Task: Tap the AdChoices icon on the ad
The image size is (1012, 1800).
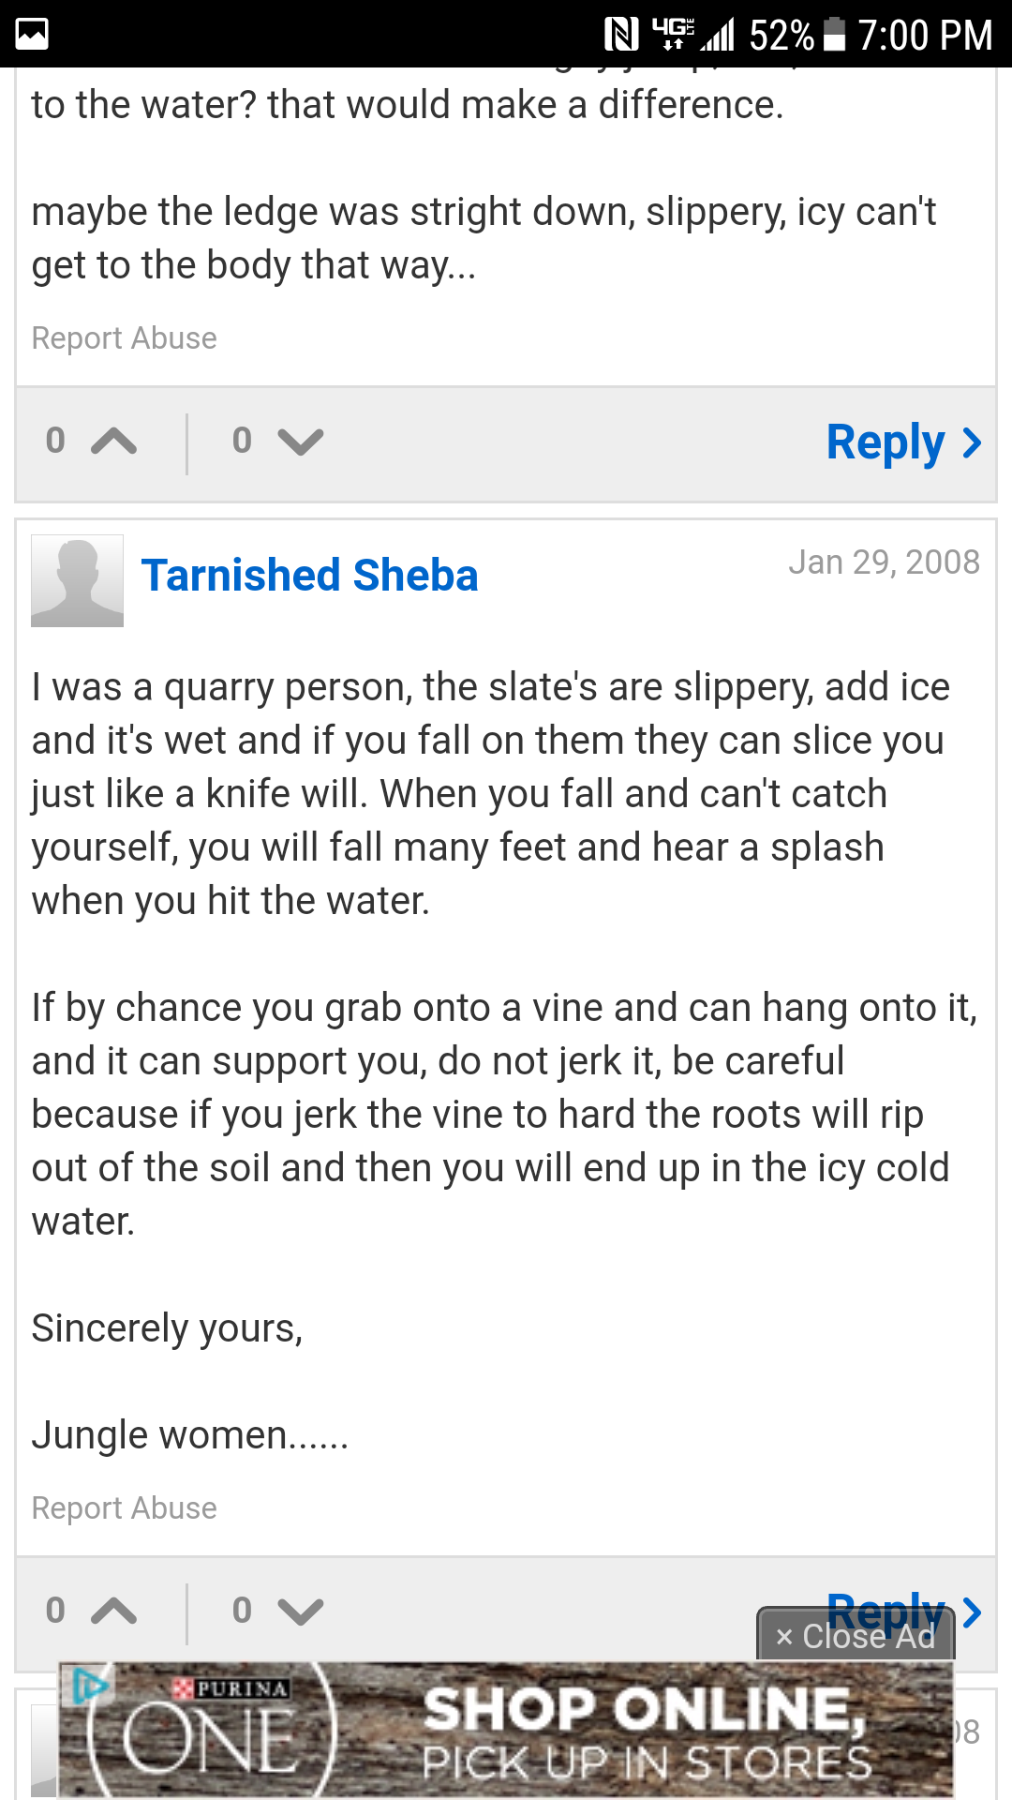Action: click(88, 1685)
